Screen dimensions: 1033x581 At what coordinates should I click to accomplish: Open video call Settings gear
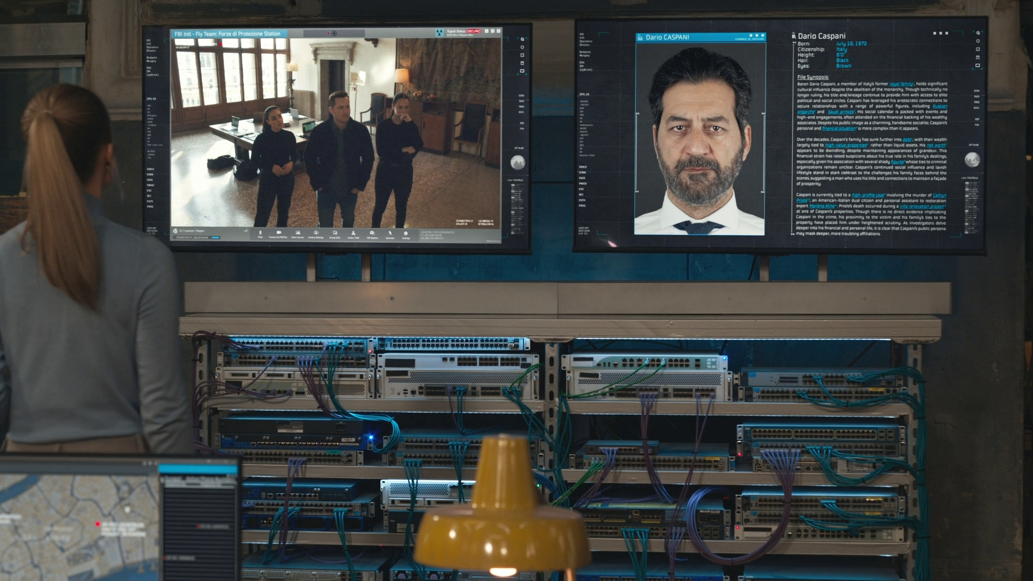tap(406, 233)
